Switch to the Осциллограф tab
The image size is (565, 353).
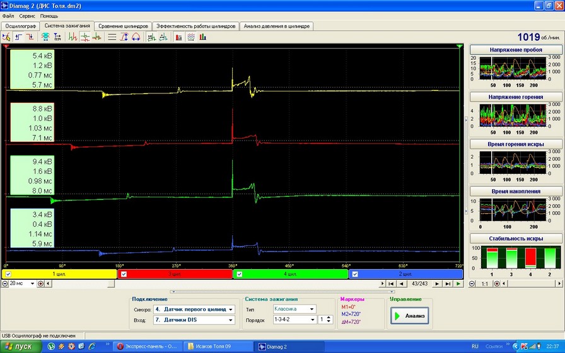pos(21,26)
